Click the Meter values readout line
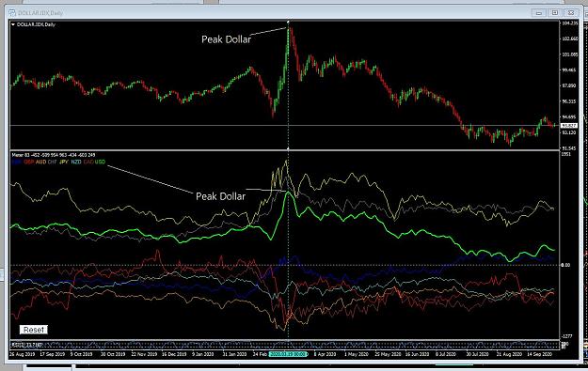The width and height of the screenshot is (588, 371). pyautogui.click(x=54, y=155)
